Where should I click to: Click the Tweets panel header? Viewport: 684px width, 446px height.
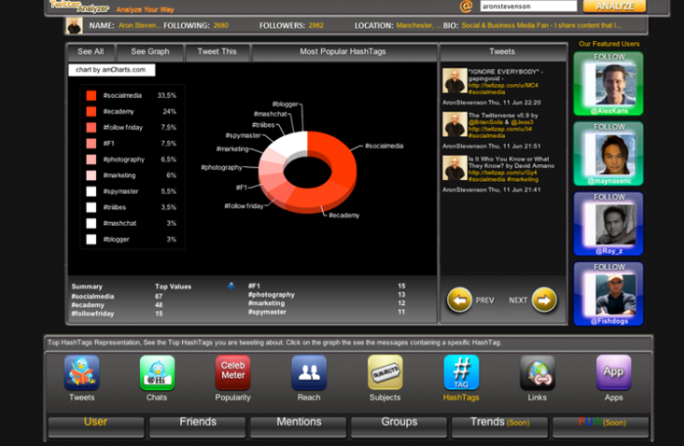tap(502, 52)
